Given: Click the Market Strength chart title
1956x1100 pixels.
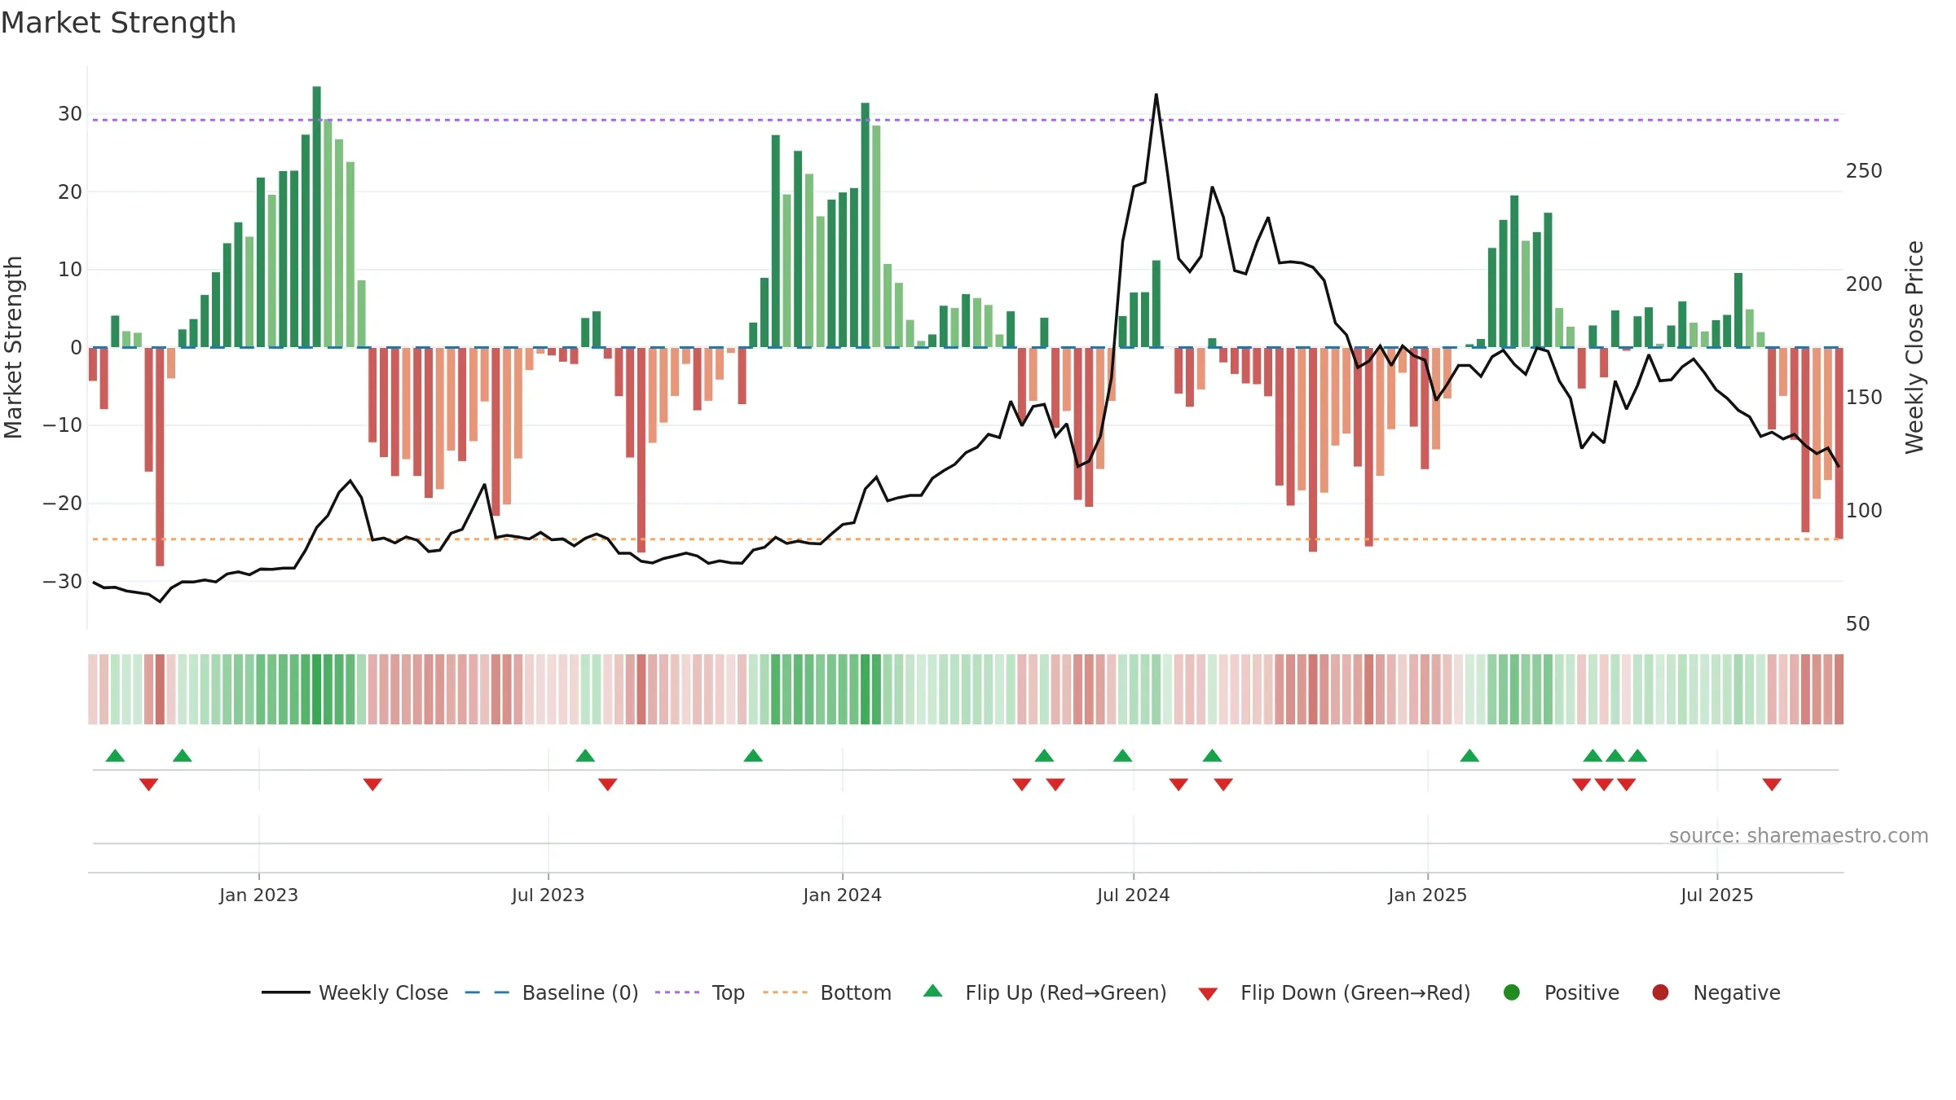Looking at the screenshot, I should pyautogui.click(x=118, y=23).
